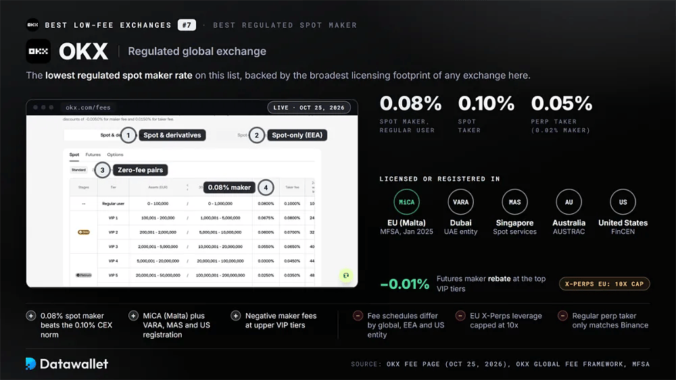Click the VARA license circle
This screenshot has width=676, height=380.
point(460,202)
